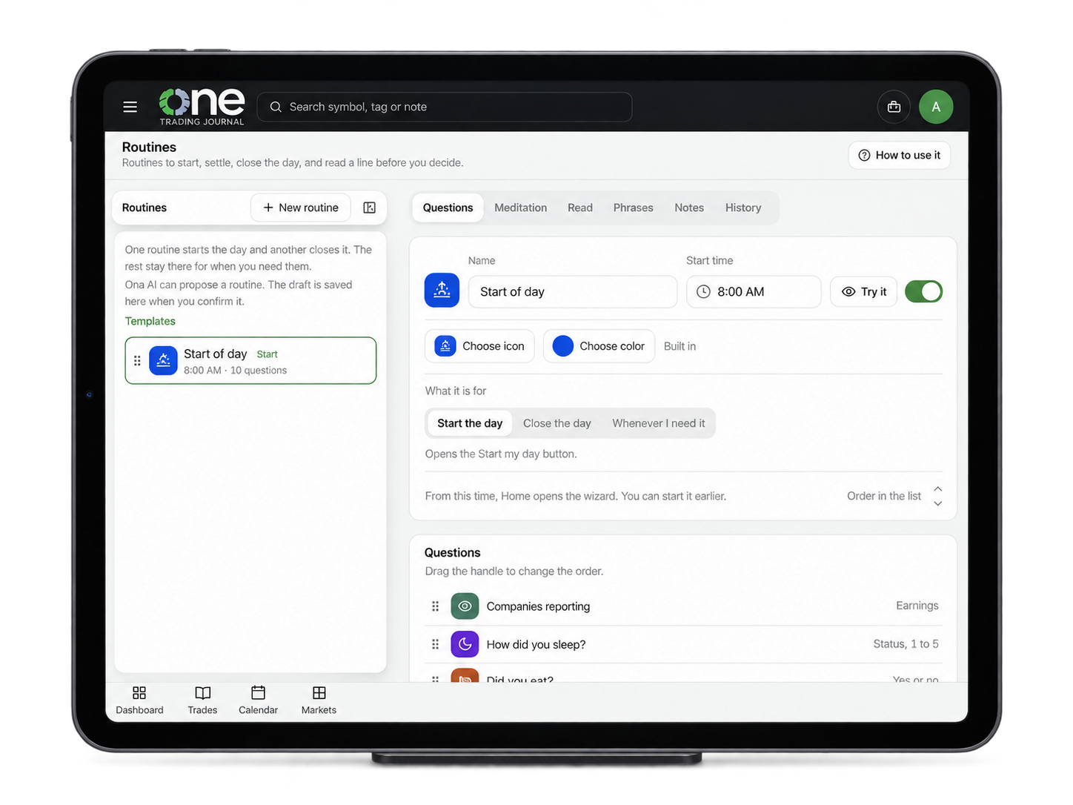Viewport: 1073px width, 805px height.
Task: Select Close the day purpose
Action: (557, 423)
